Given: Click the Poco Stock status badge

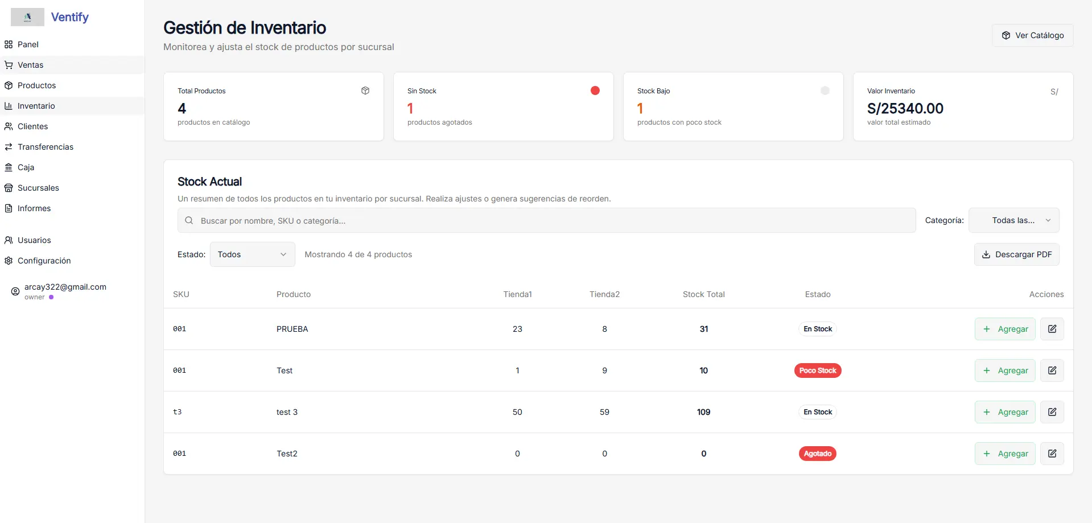Looking at the screenshot, I should tap(817, 370).
